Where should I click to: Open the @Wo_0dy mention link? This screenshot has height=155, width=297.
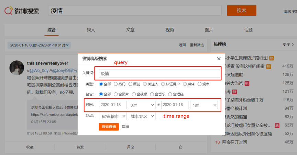pos(39,71)
